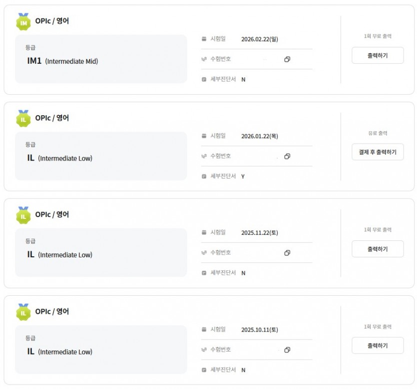This screenshot has height=389, width=417.
Task: Click the 2025.11.22(토) test date text
Action: click(259, 232)
